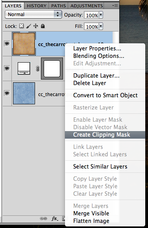Click the link layers chain icon at panel bottom

(43, 219)
